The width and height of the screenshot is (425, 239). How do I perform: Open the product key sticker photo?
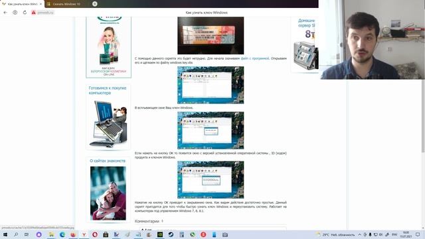211,35
